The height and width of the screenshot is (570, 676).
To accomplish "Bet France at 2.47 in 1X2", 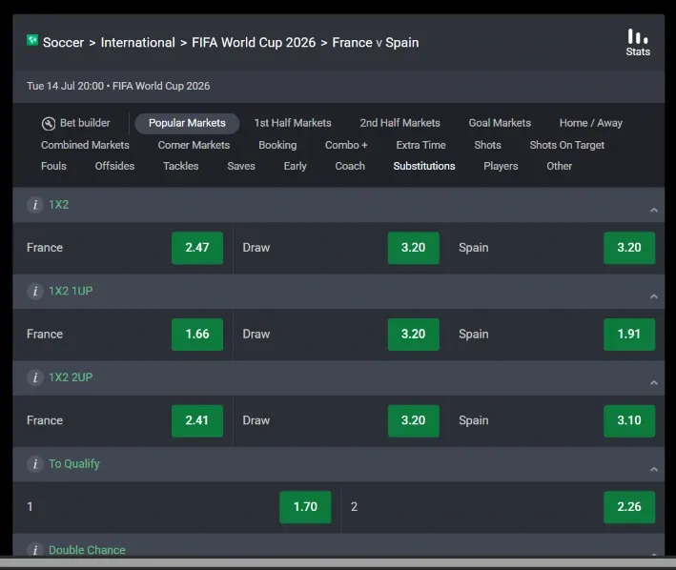I will [x=197, y=248].
